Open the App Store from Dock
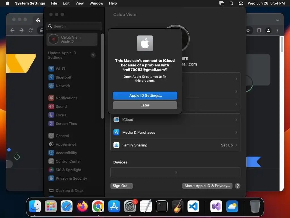Screen dimensions: 290x218 tap(114, 206)
